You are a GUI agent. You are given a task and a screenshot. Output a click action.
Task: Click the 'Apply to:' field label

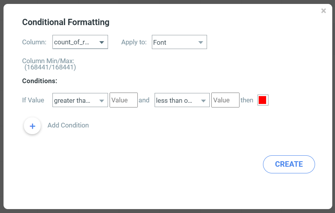tap(134, 42)
